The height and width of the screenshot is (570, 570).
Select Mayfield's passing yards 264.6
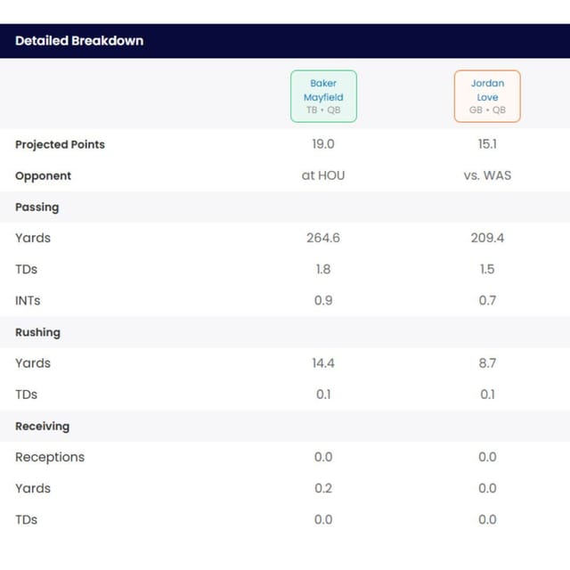[323, 238]
